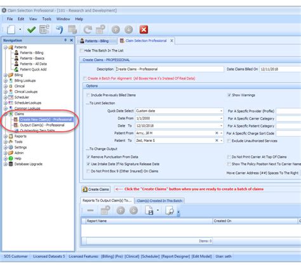Click the green checkmark Save icon
Image resolution: width=301 pixels, height=268 pixels.
[x=31, y=29]
